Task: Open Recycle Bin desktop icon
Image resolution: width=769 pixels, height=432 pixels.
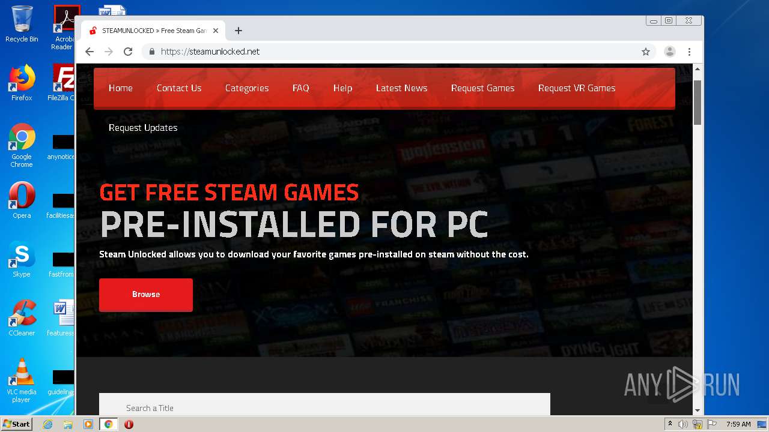Action: pyautogui.click(x=22, y=24)
